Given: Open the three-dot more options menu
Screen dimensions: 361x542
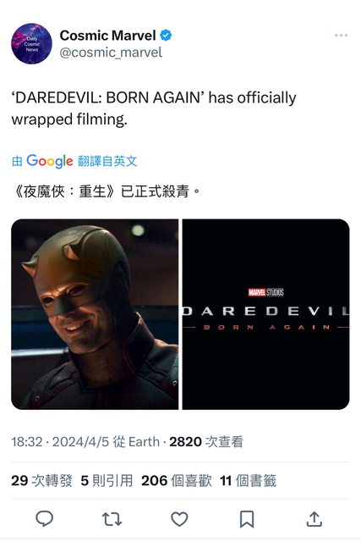Looking at the screenshot, I should (x=341, y=36).
